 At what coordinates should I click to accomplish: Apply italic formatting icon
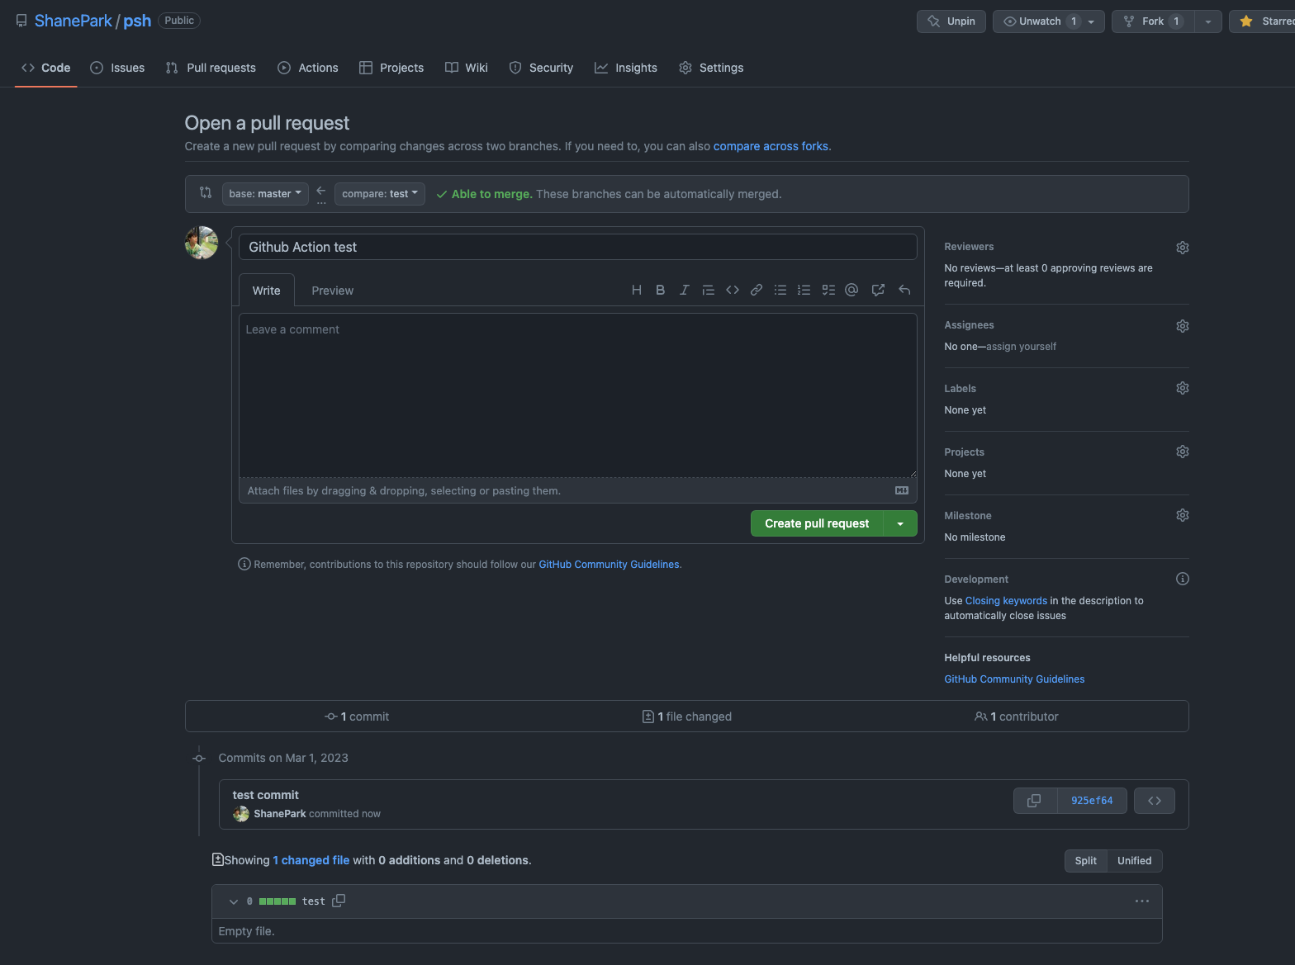point(684,290)
